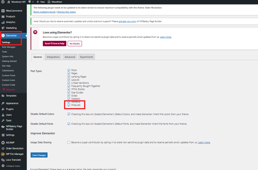Click the No thanks button
The image size is (258, 170).
[75, 44]
